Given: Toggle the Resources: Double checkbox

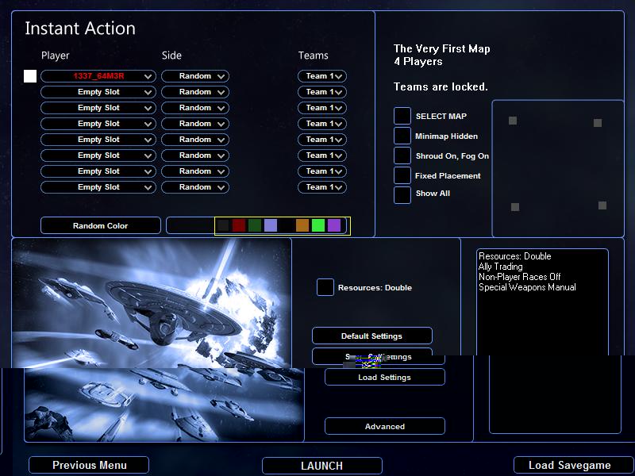Looking at the screenshot, I should (x=325, y=288).
